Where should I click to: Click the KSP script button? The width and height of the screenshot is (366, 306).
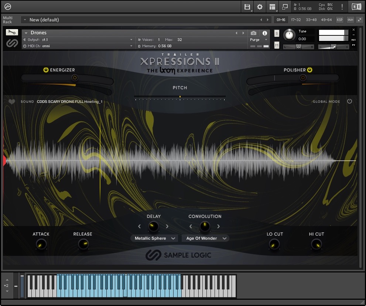[x=339, y=20]
